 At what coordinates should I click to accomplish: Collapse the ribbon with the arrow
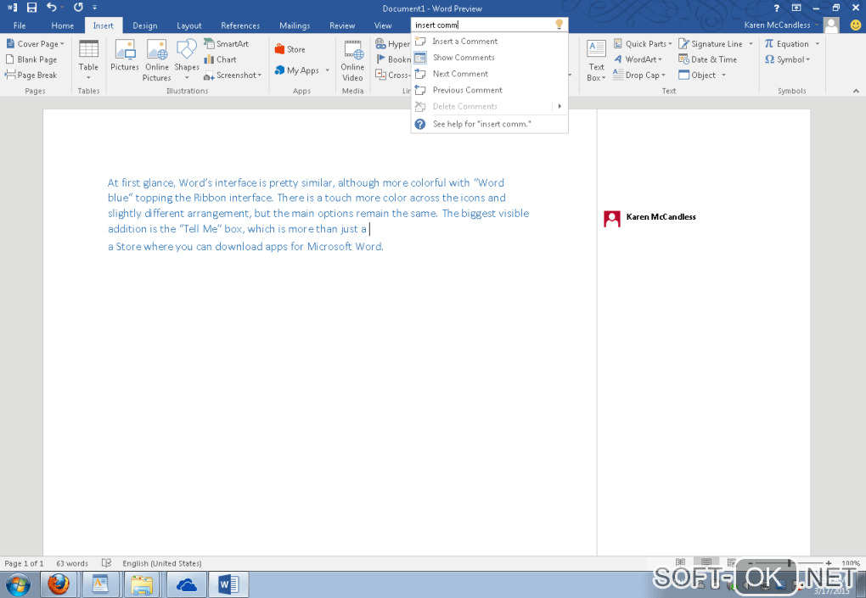click(856, 91)
